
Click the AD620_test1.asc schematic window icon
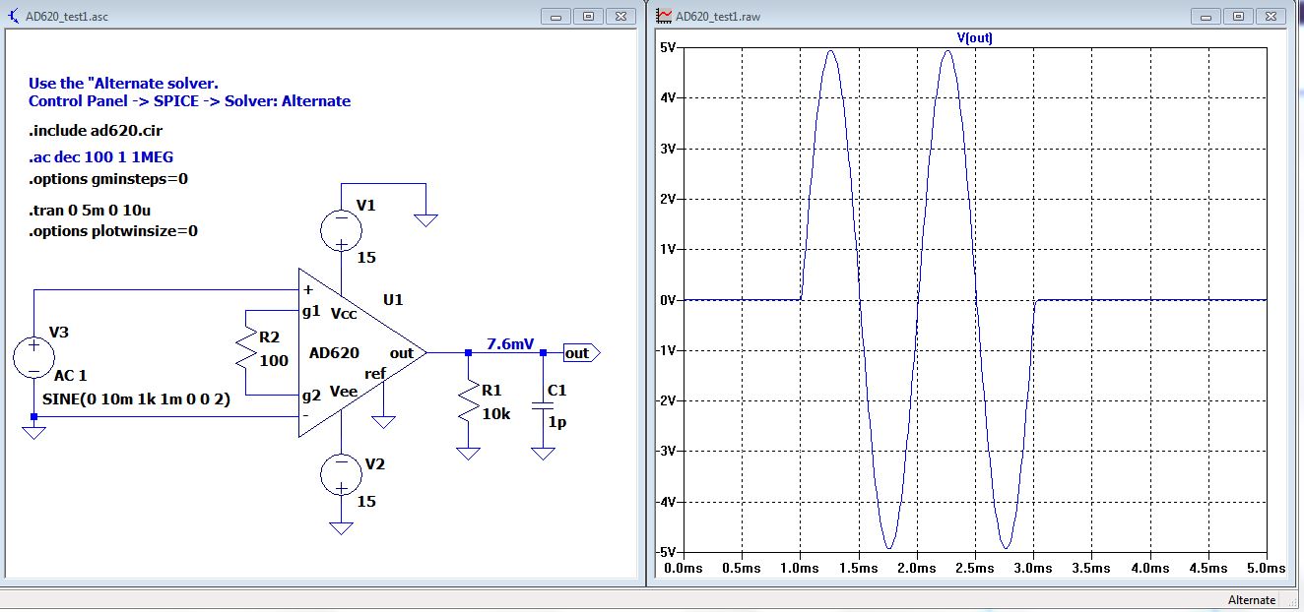[x=14, y=17]
